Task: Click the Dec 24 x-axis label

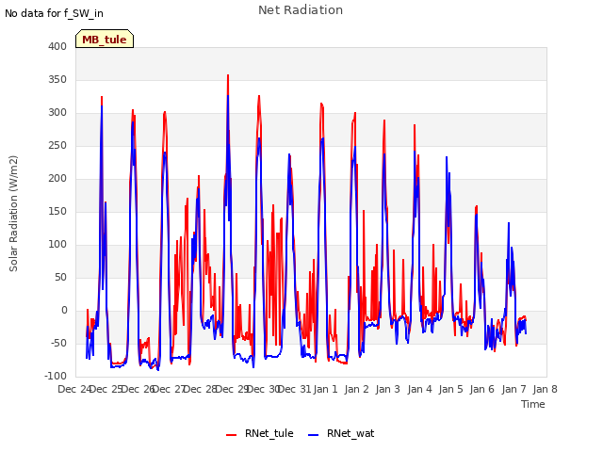Action: tap(73, 389)
